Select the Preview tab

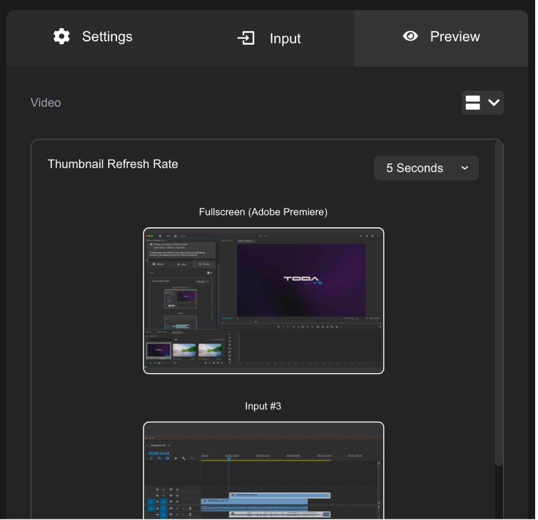(x=441, y=38)
